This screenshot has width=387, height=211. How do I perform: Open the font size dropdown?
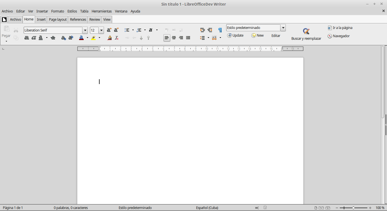pyautogui.click(x=101, y=30)
